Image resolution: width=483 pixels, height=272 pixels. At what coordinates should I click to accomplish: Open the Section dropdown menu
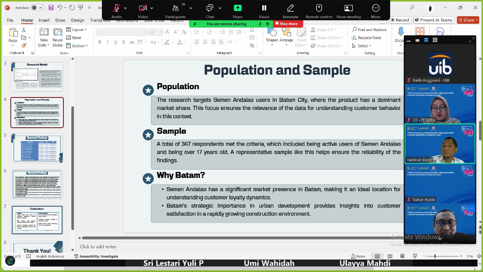pyautogui.click(x=77, y=46)
